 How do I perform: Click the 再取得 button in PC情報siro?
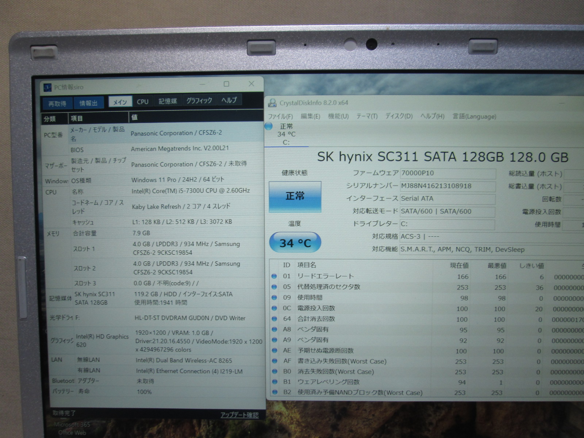57,104
